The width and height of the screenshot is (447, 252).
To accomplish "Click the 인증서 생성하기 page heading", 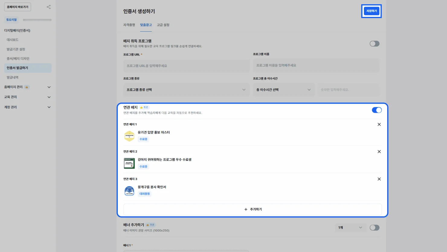I will pos(139,11).
